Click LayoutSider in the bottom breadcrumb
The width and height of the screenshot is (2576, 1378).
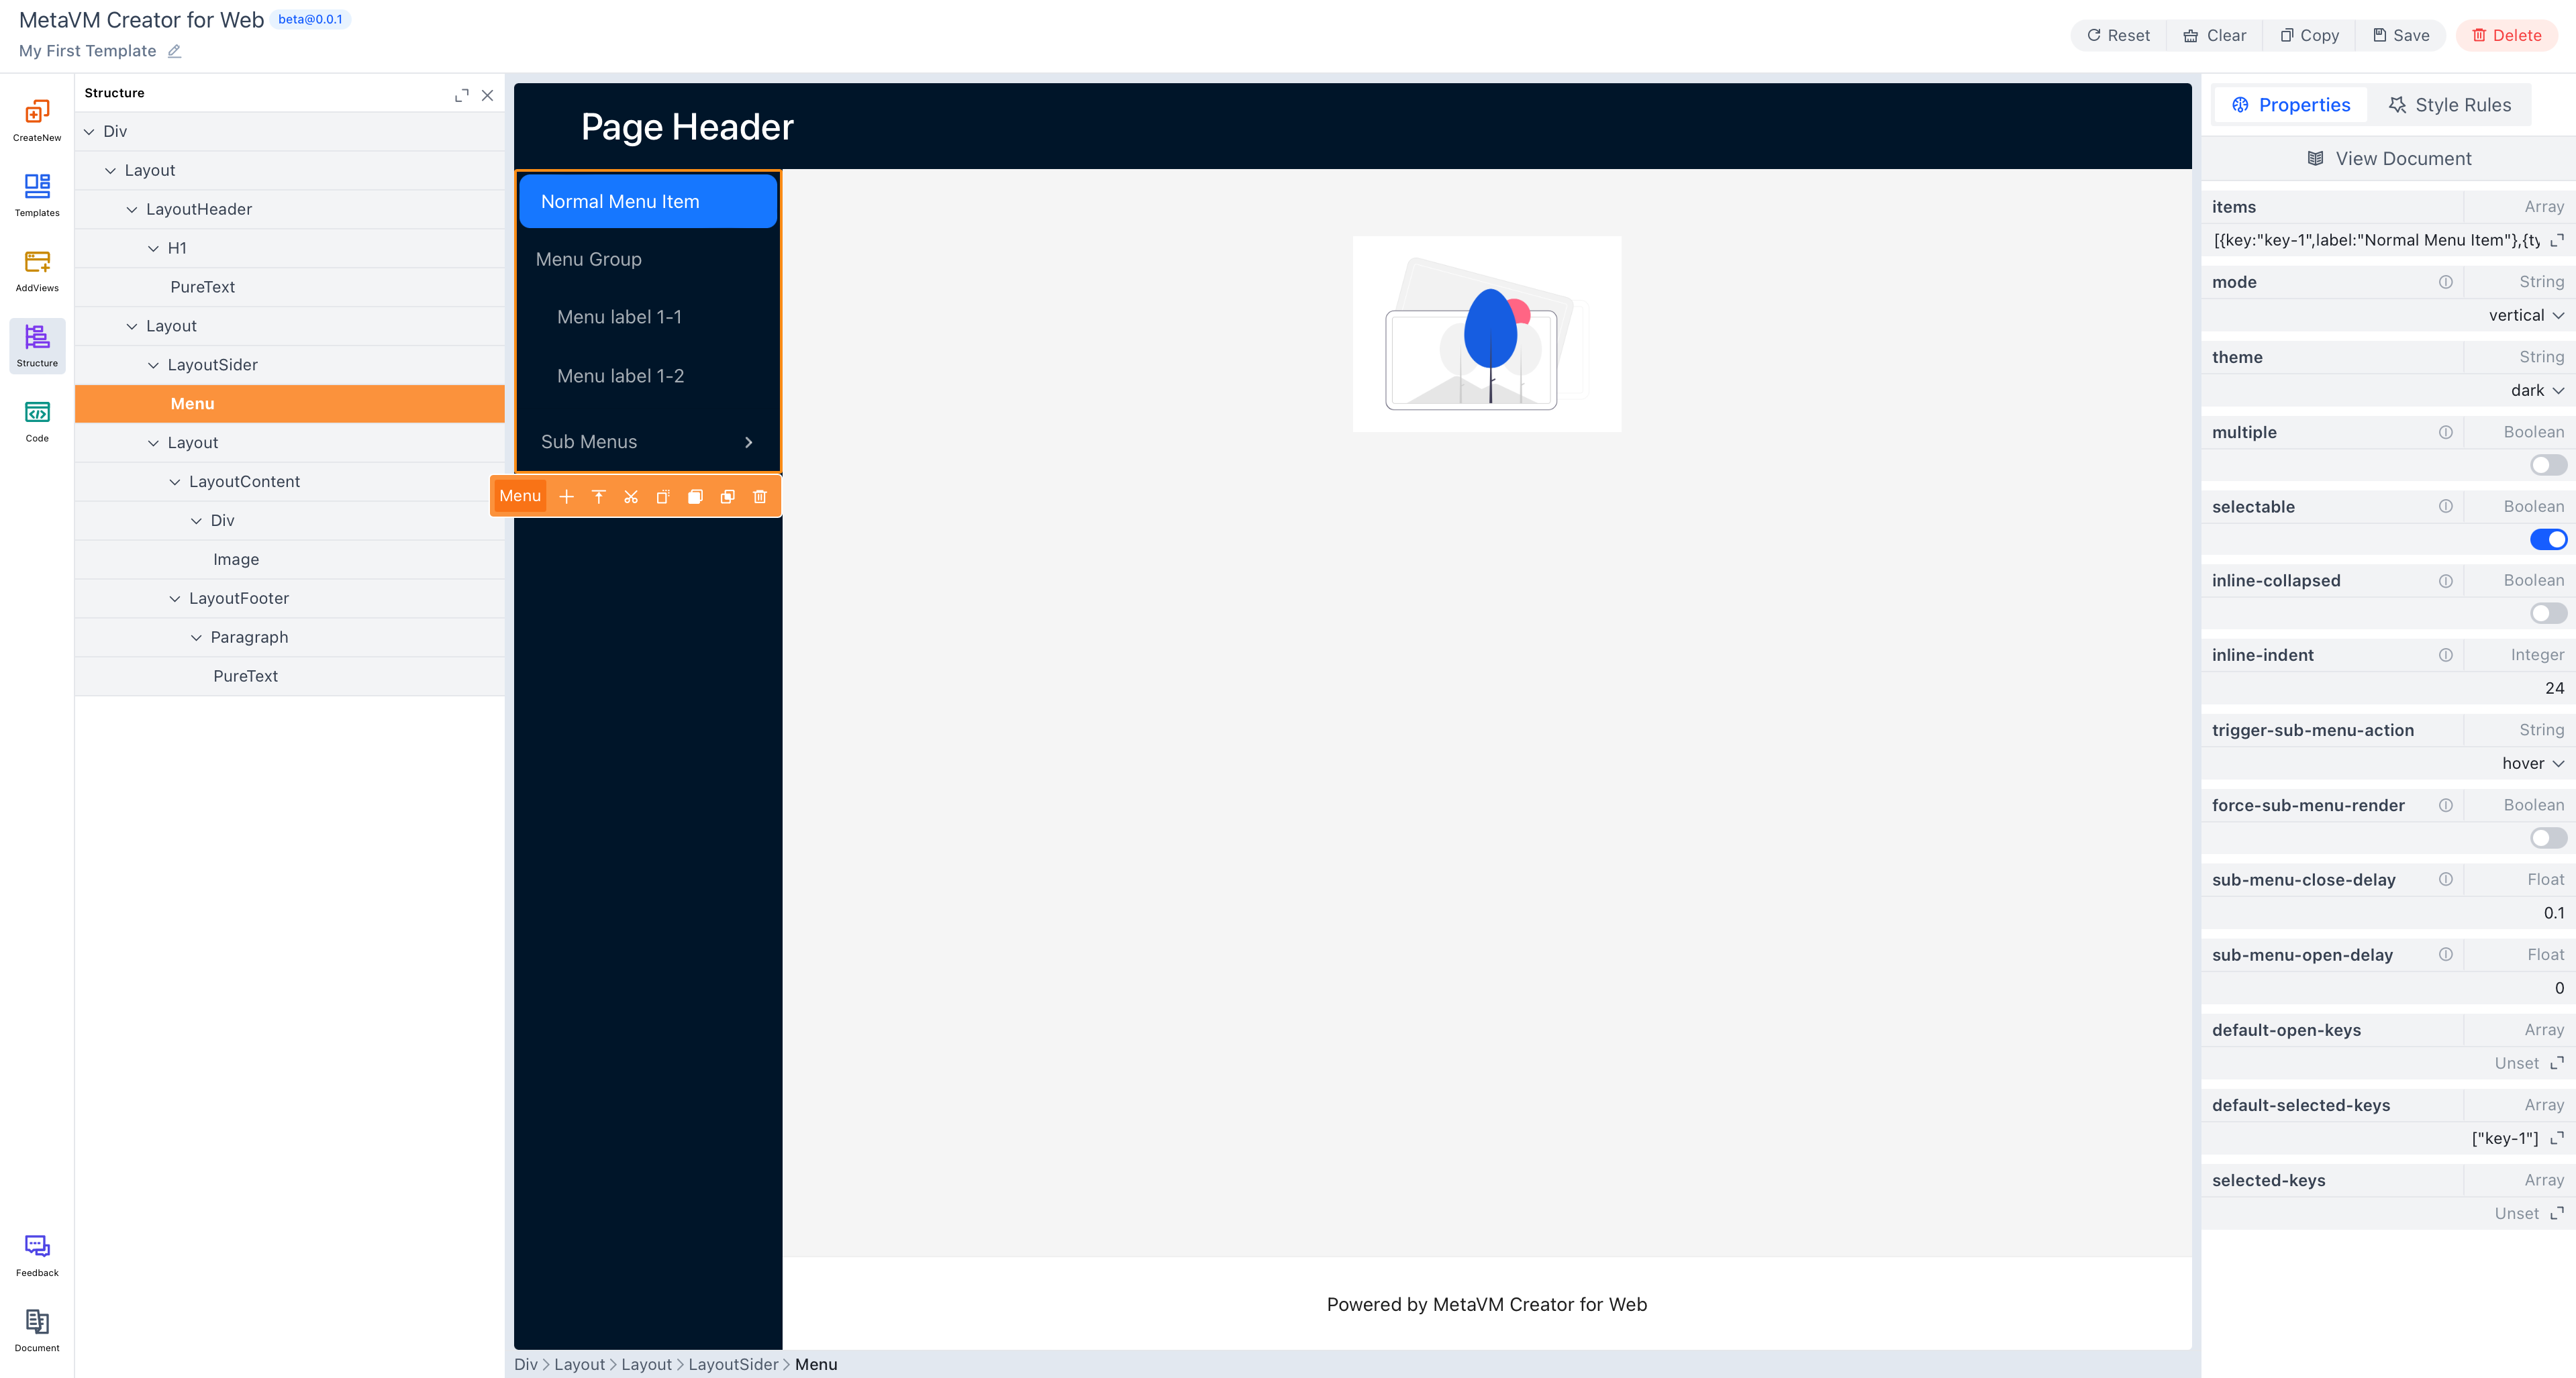tap(733, 1364)
